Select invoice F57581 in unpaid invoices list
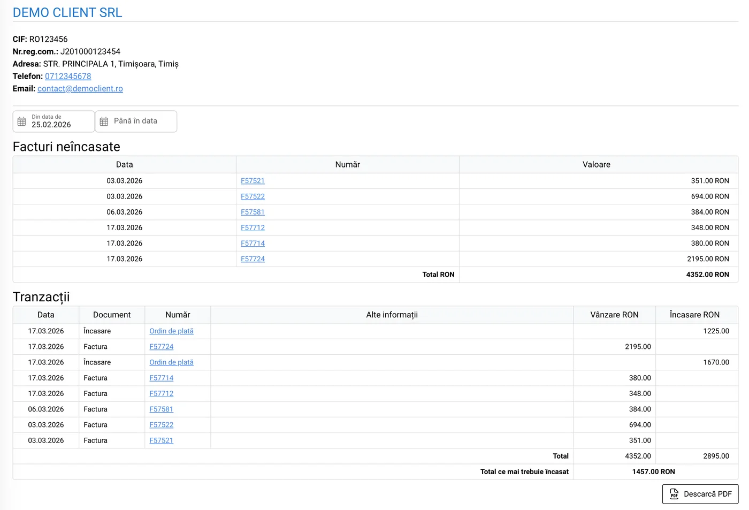The image size is (749, 510). pyautogui.click(x=253, y=212)
